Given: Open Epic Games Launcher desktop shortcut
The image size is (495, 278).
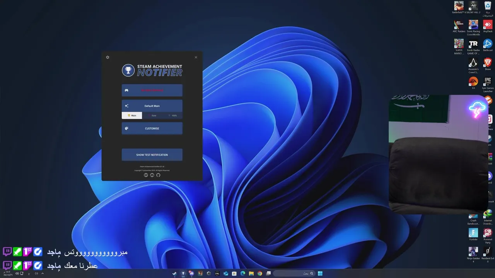Looking at the screenshot, I should click(x=488, y=85).
